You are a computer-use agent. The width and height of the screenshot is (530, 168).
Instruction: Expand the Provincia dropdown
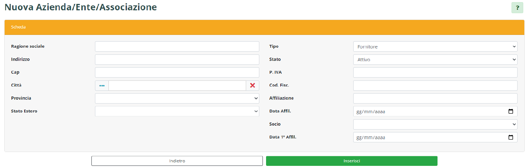pos(177,98)
